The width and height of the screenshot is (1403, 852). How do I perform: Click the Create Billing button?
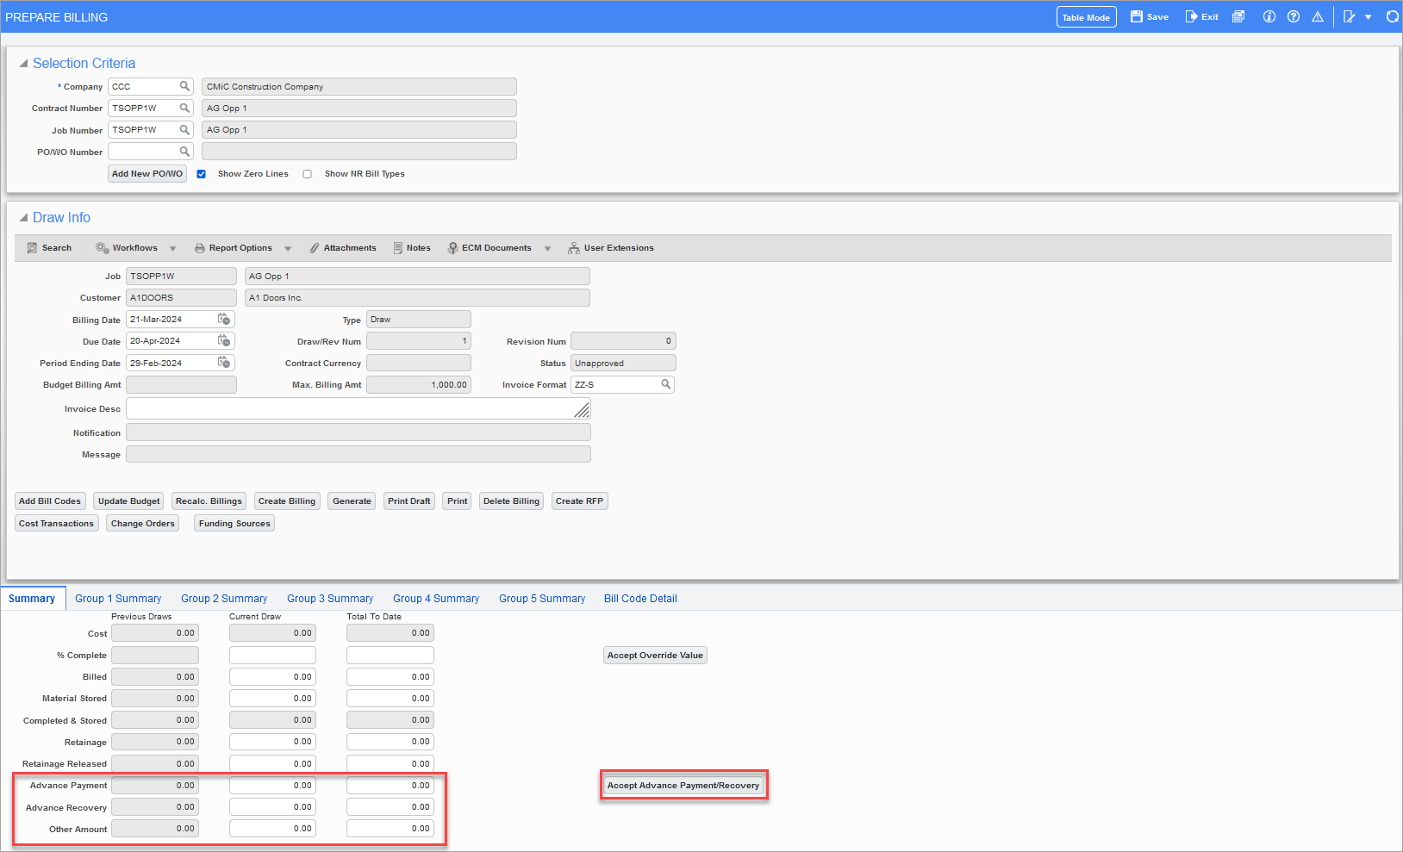287,501
